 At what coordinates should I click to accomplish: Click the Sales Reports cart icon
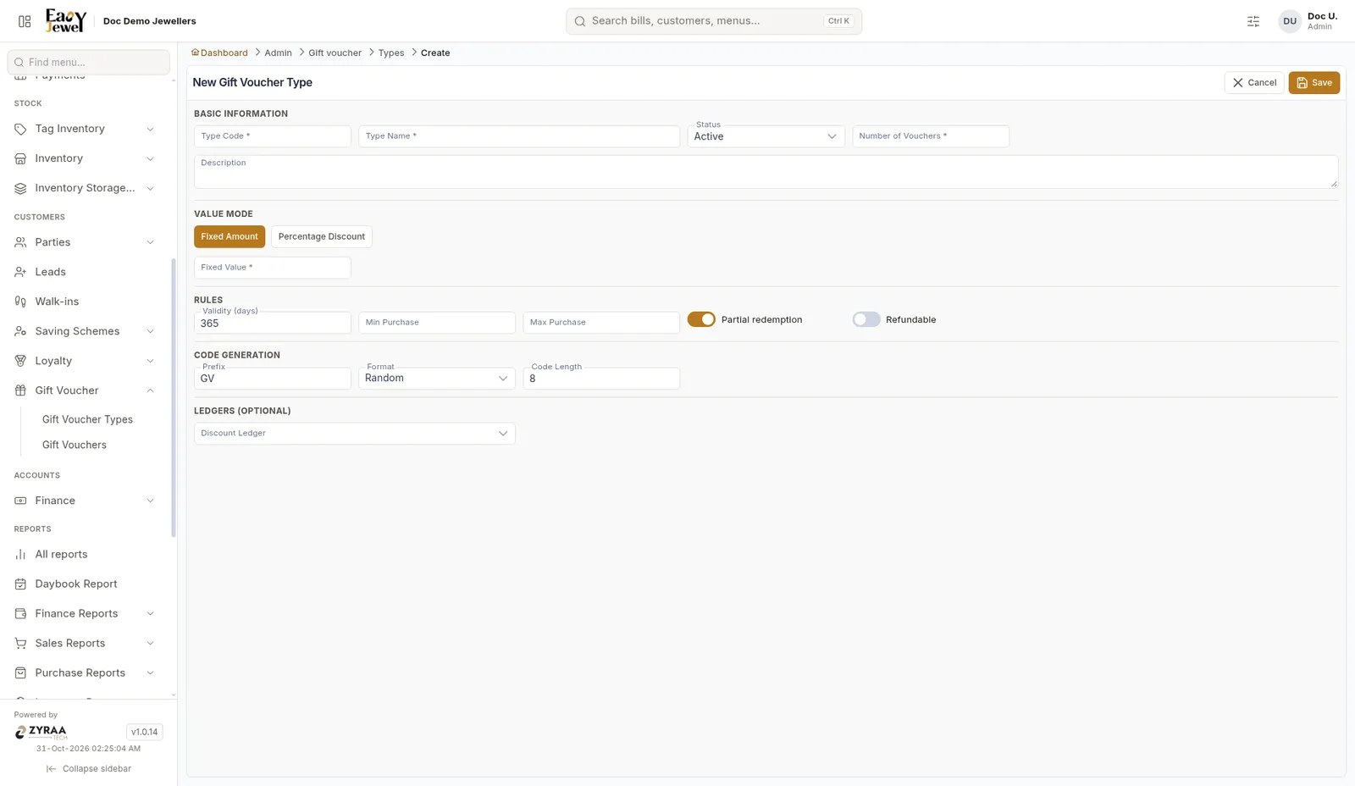[x=20, y=643]
